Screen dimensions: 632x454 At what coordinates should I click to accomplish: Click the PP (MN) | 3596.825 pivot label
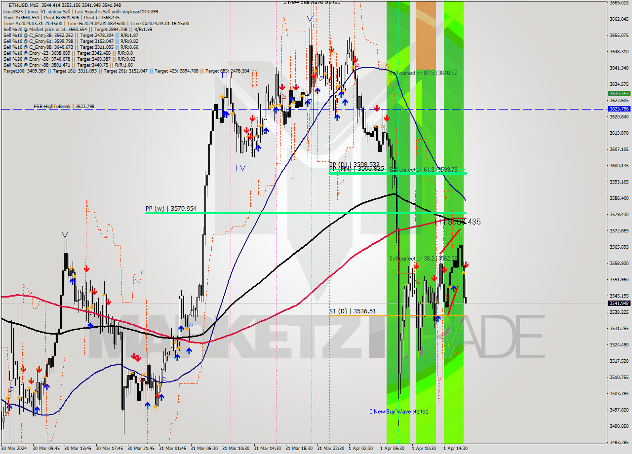pyautogui.click(x=356, y=169)
